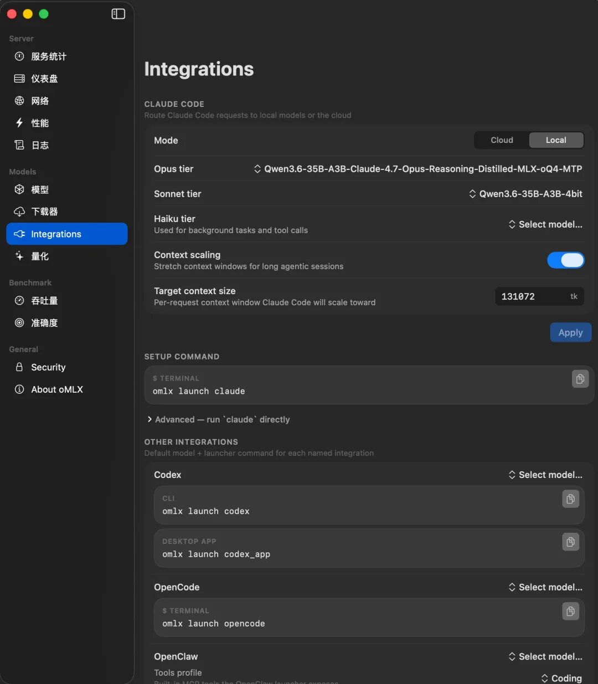The height and width of the screenshot is (684, 598).
Task: Open the 服务统计 clock icon
Action: coord(19,56)
